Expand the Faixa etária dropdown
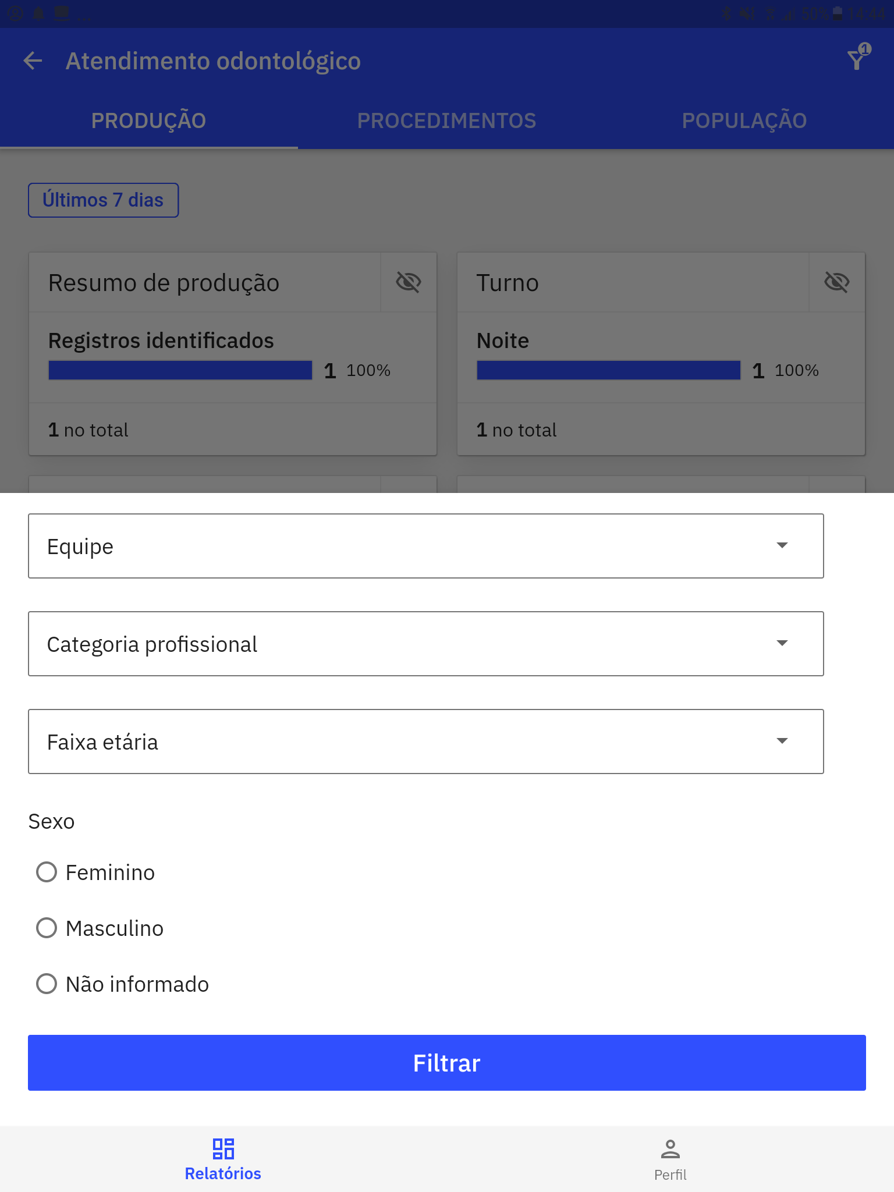Screen dimensions: 894x1192 tap(426, 742)
